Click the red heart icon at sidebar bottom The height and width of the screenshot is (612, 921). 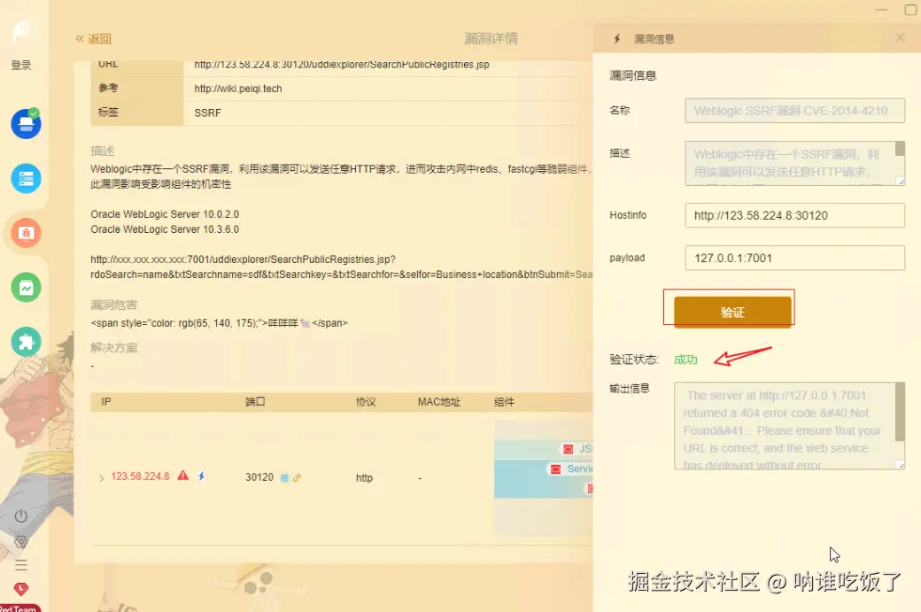pos(21,588)
